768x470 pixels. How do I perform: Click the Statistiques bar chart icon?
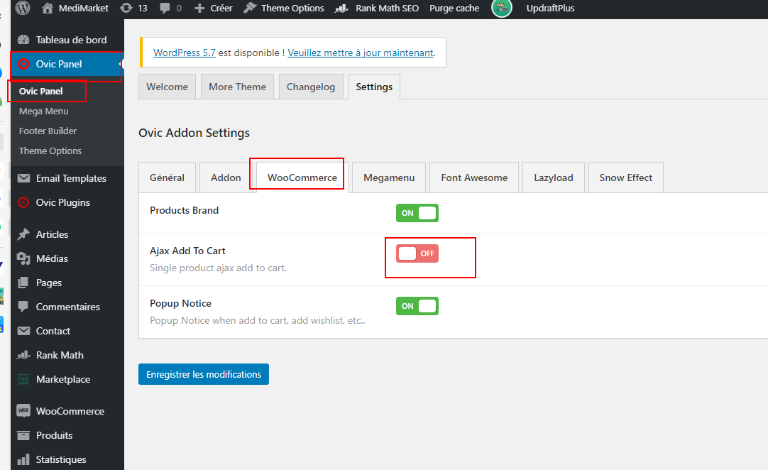point(23,460)
